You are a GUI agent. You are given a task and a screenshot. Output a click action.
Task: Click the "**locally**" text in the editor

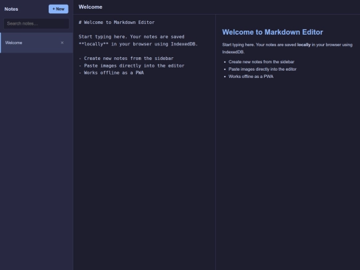click(93, 44)
